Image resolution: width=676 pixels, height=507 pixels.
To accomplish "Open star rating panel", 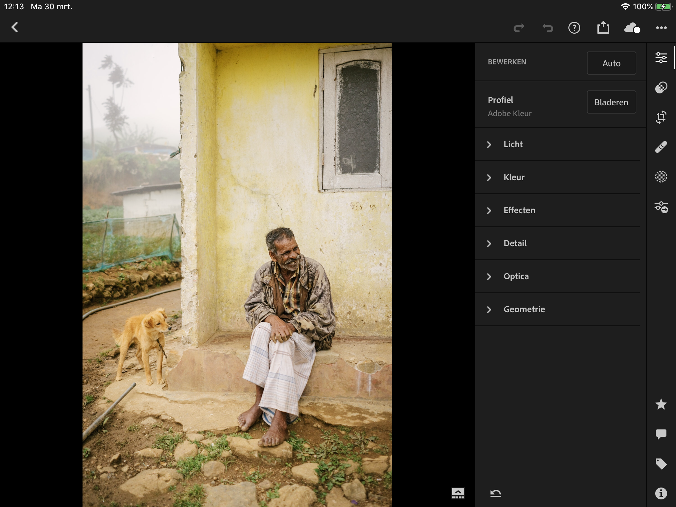I will [x=661, y=404].
